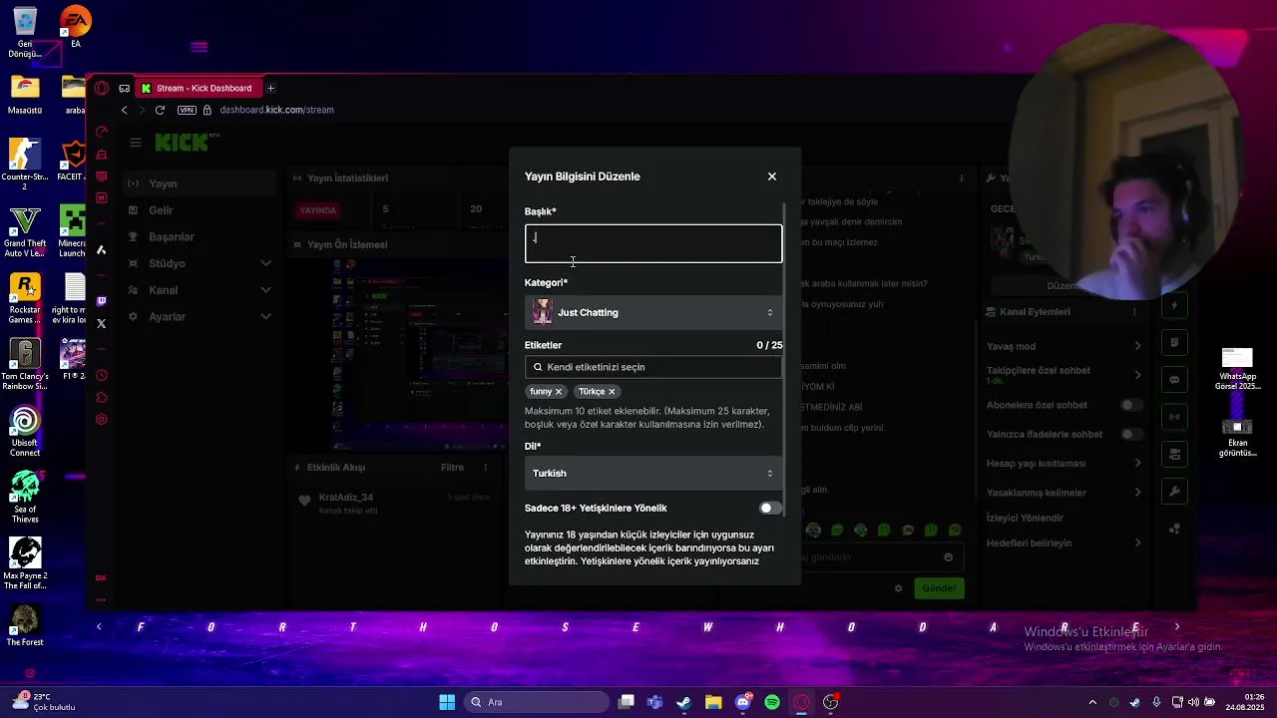Open Kanal Eylemleri three-dot menu
Screen dimensions: 1277x718
click(x=1134, y=312)
